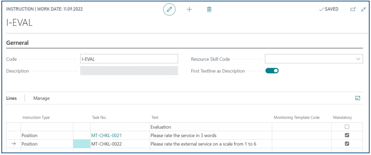Click Position cell in MT-CHKL-0022 row
Screen dimensions: 371x155
[47, 144]
